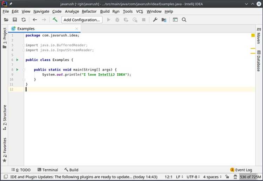Place cursor on the System.out.println line
The height and width of the screenshot is (181, 263).
tap(87, 74)
